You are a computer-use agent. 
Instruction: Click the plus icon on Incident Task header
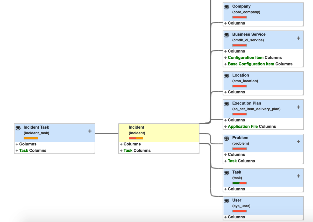(x=90, y=131)
